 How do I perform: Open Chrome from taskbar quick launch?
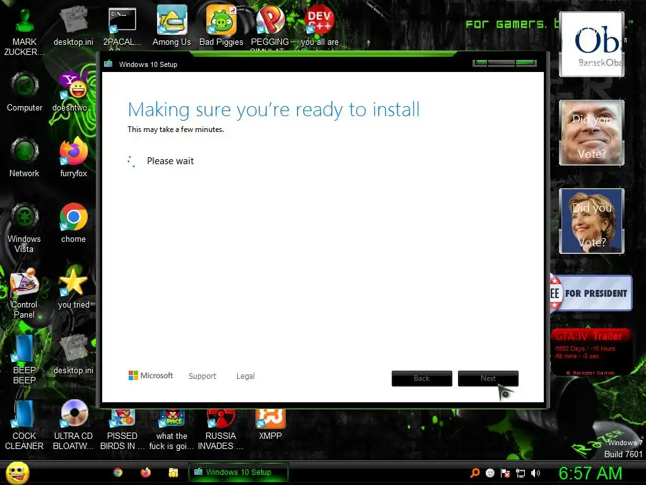tap(118, 472)
